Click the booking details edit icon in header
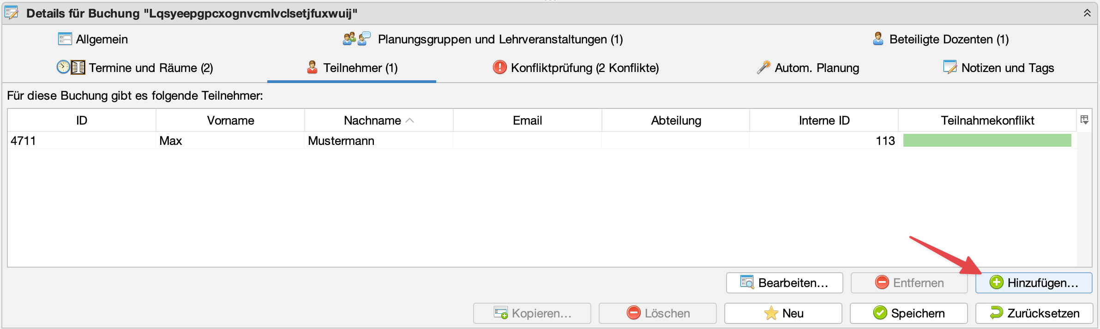The height and width of the screenshot is (329, 1100). (x=12, y=13)
